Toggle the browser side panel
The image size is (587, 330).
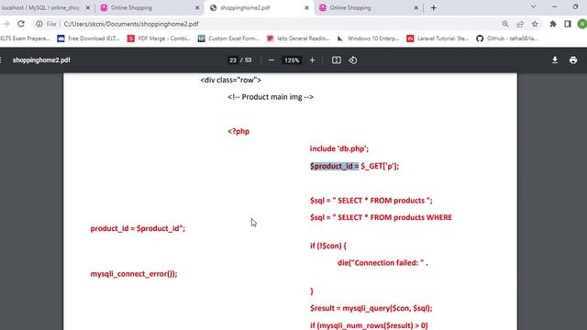point(568,24)
